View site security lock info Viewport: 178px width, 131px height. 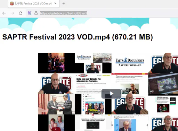[x=36, y=13]
